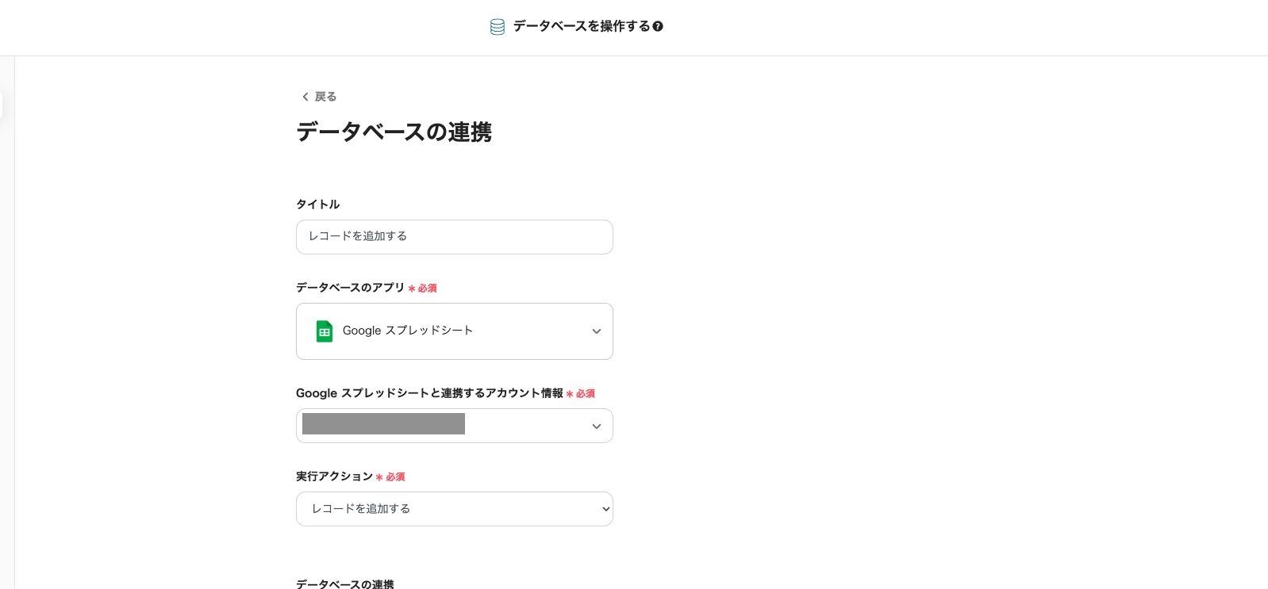Image resolution: width=1268 pixels, height=589 pixels.
Task: Click the collapsed left sidebar tab
Action: pos(2,105)
